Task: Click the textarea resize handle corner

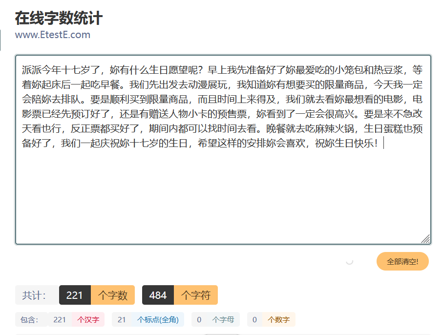Action: click(425, 239)
